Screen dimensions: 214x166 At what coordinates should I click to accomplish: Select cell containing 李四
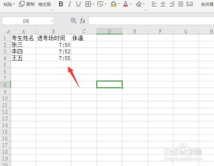pyautogui.click(x=24, y=52)
